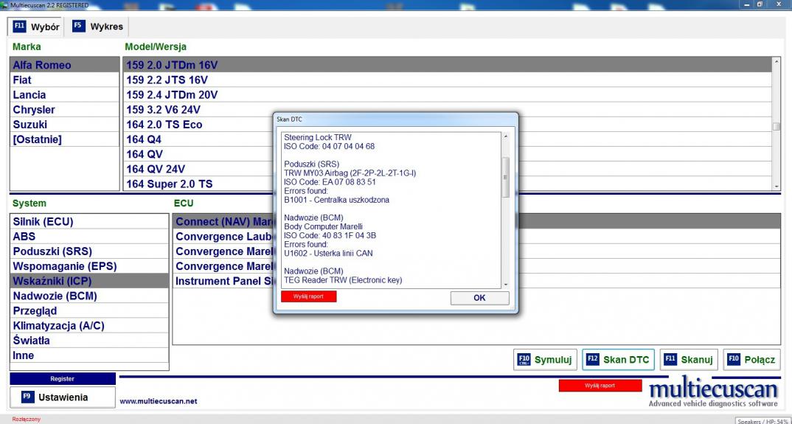Select Przegląd system entry
This screenshot has height=424, width=792.
[x=89, y=310]
